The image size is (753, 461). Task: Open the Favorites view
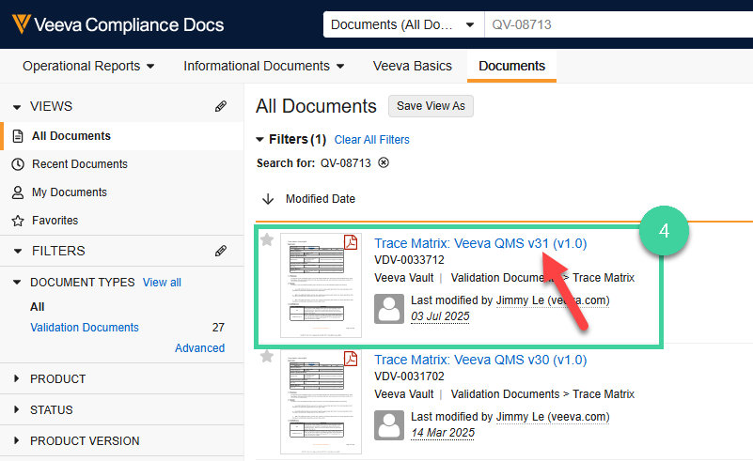click(x=55, y=221)
